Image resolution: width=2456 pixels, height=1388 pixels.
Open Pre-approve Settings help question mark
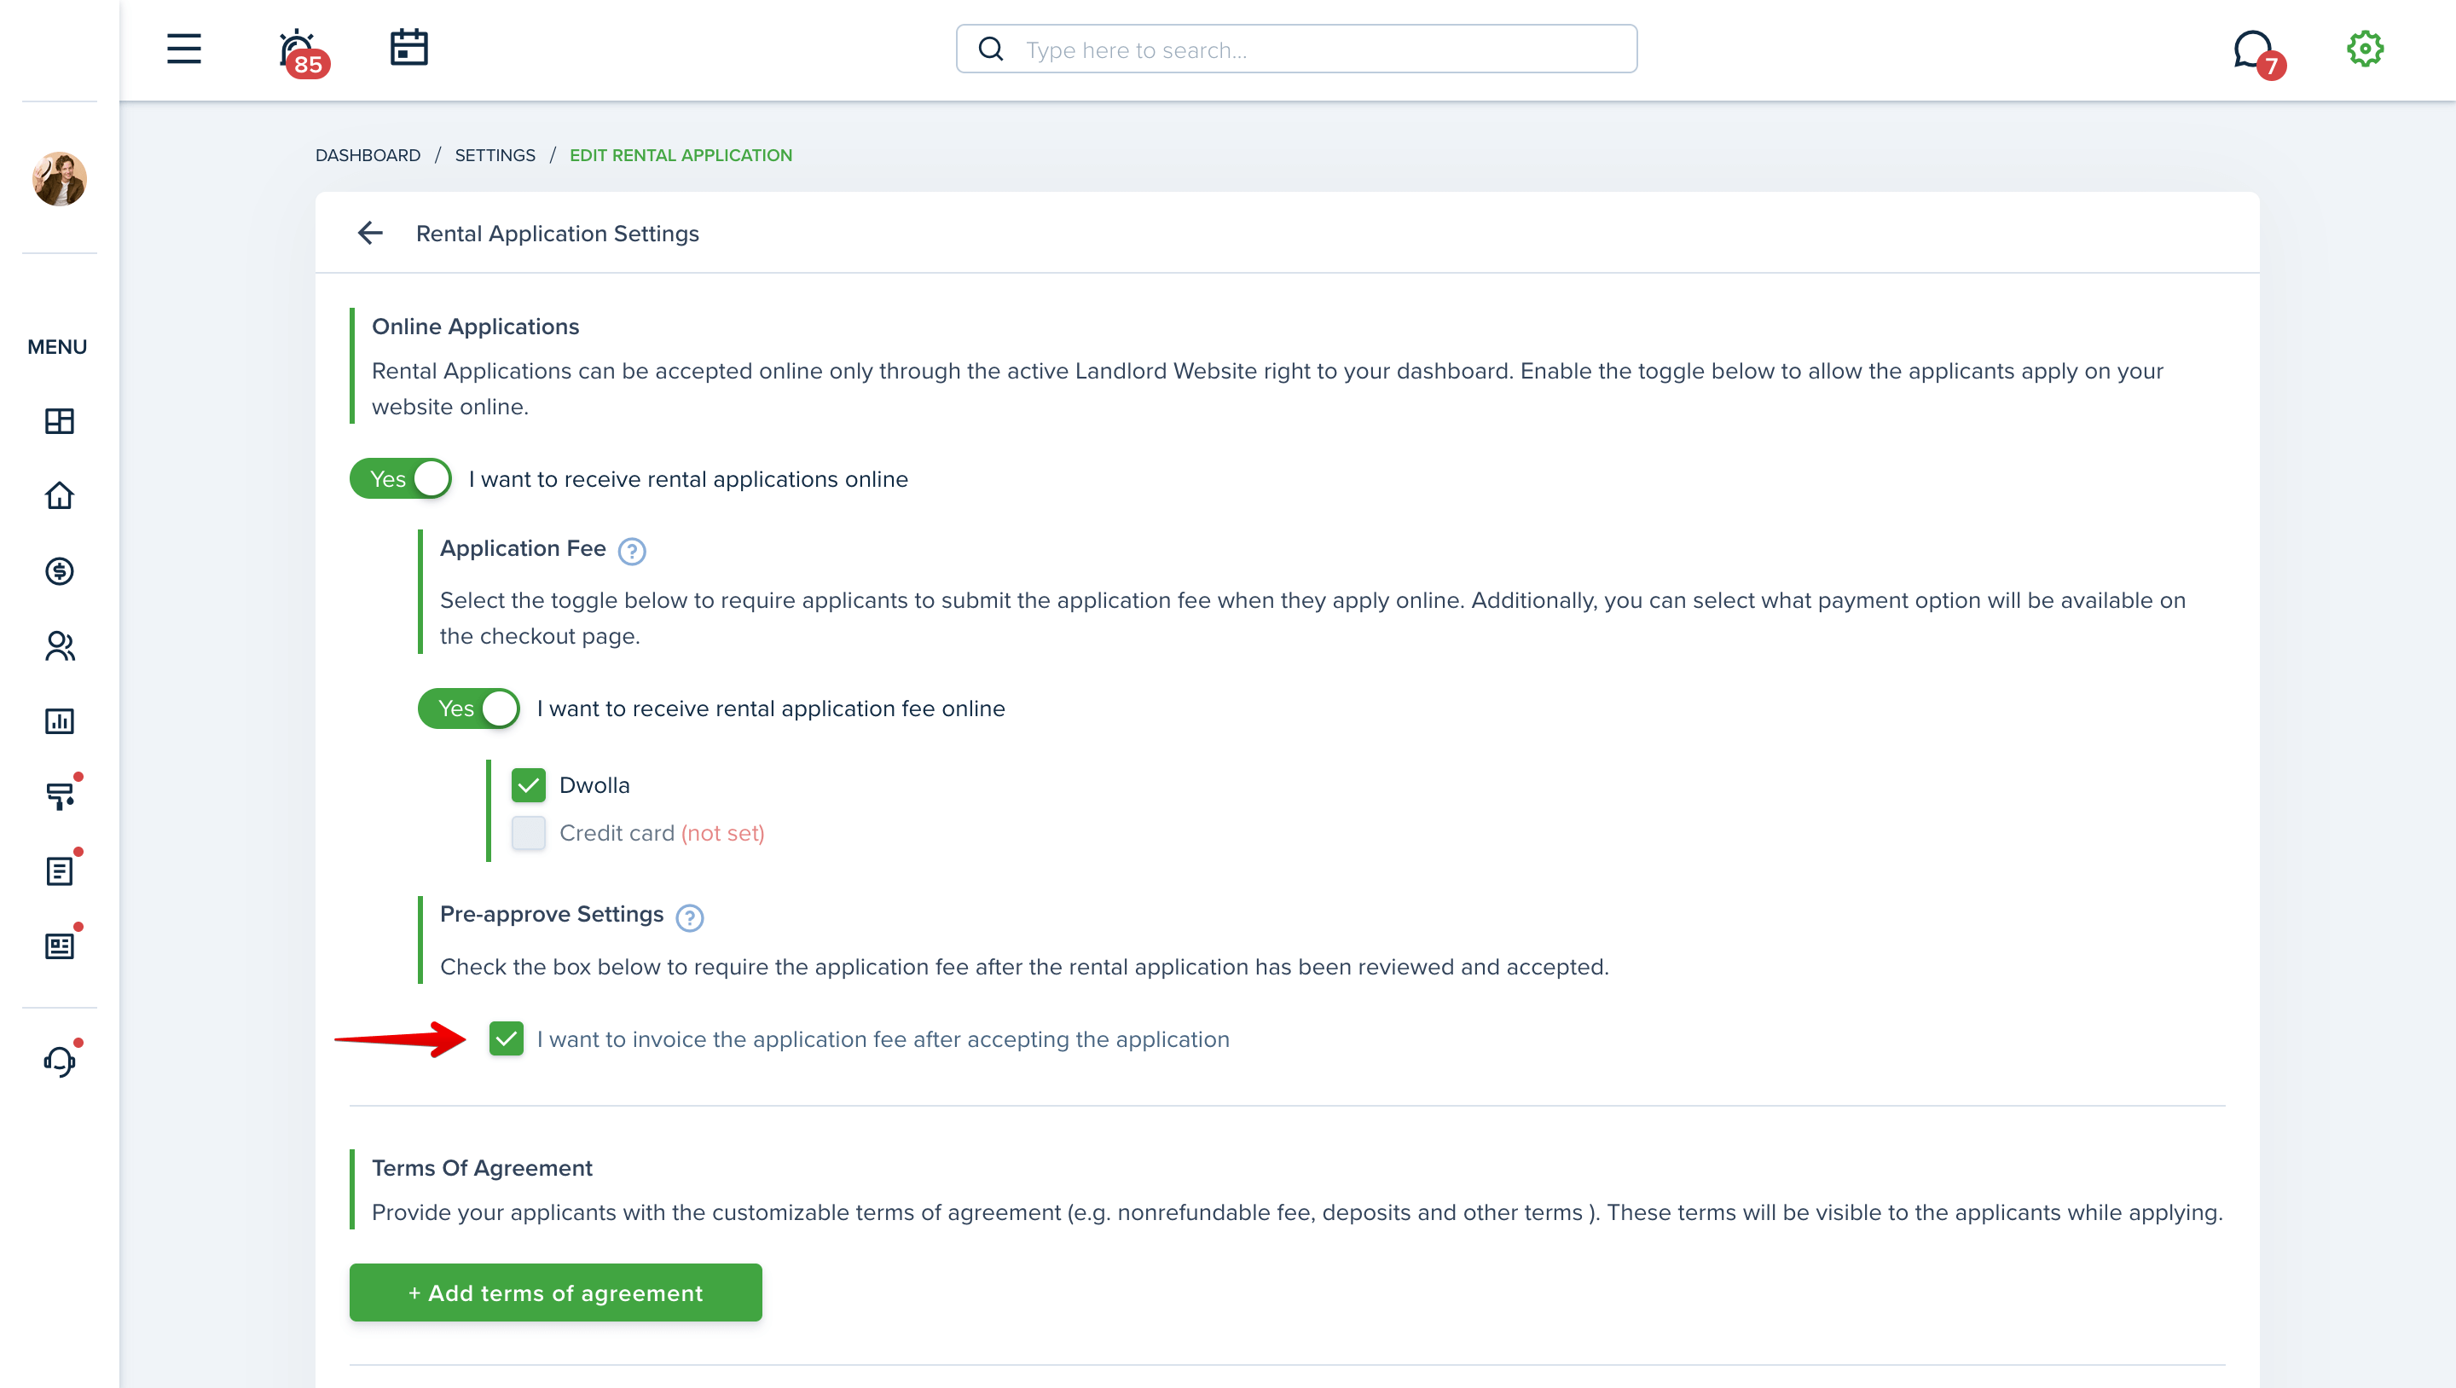pos(689,917)
